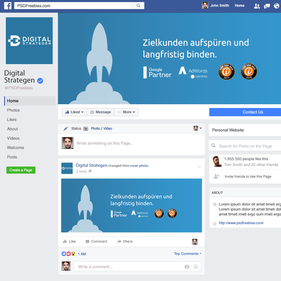The height and width of the screenshot is (281, 281).
Task: Click Digital Strategen post avatar thumbnail
Action: click(x=67, y=168)
